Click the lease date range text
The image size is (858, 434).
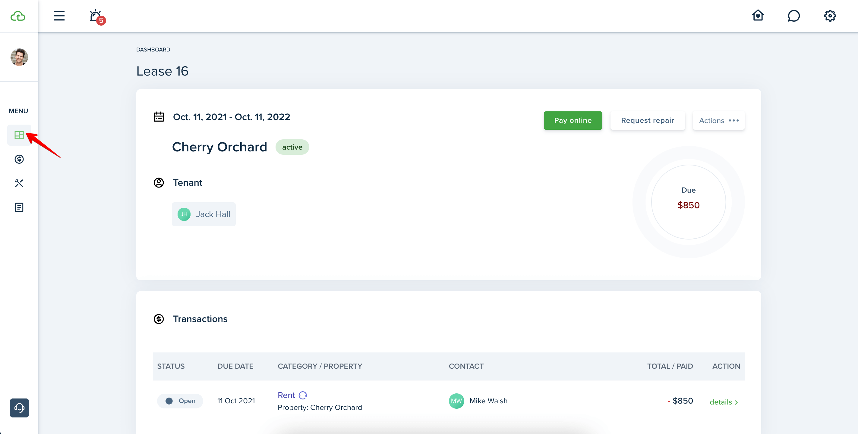(x=232, y=117)
